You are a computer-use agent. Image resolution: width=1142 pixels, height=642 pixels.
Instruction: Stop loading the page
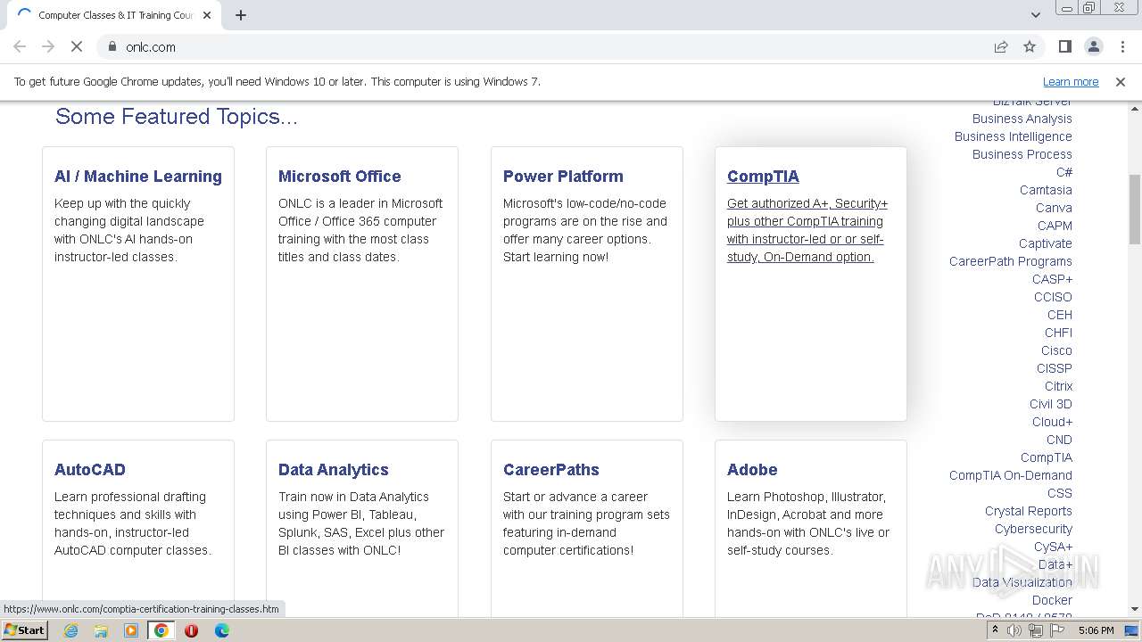(77, 46)
